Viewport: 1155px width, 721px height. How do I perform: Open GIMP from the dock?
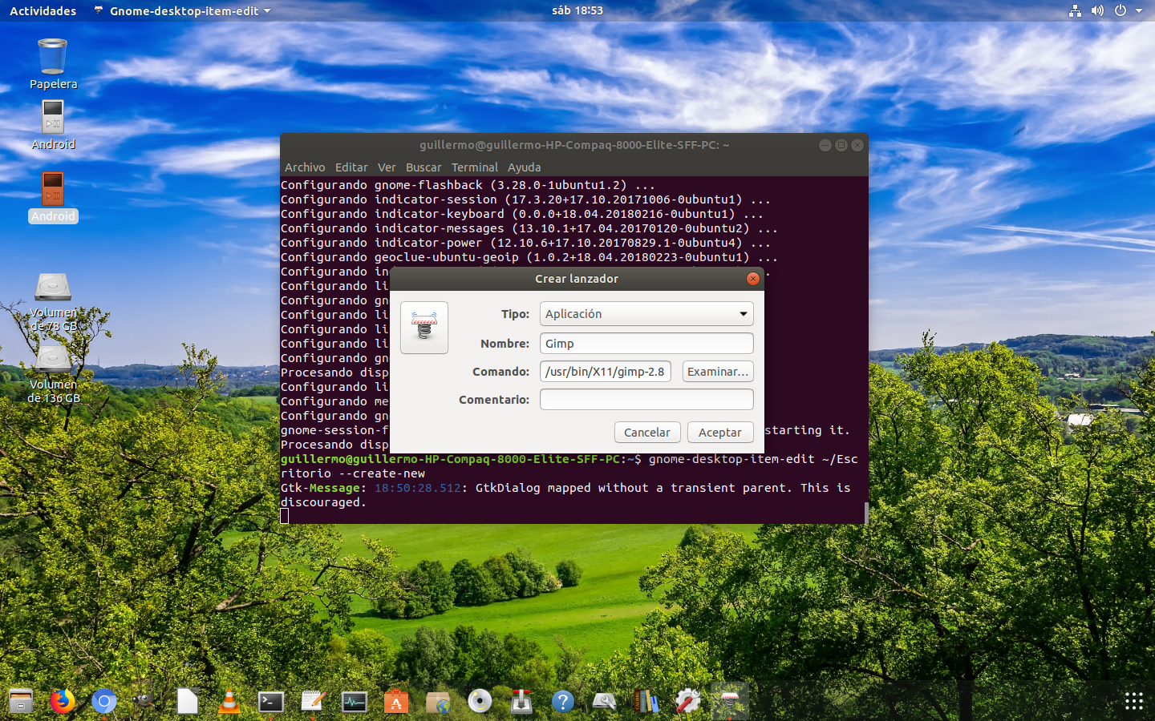(x=144, y=702)
